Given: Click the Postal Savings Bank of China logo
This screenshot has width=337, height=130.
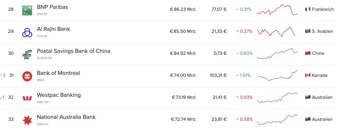Looking at the screenshot, I should pos(27,54).
